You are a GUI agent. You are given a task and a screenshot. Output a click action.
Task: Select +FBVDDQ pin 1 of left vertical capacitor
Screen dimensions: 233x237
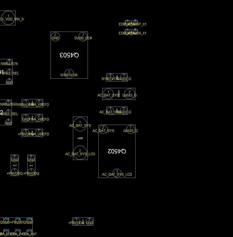click(x=15, y=172)
